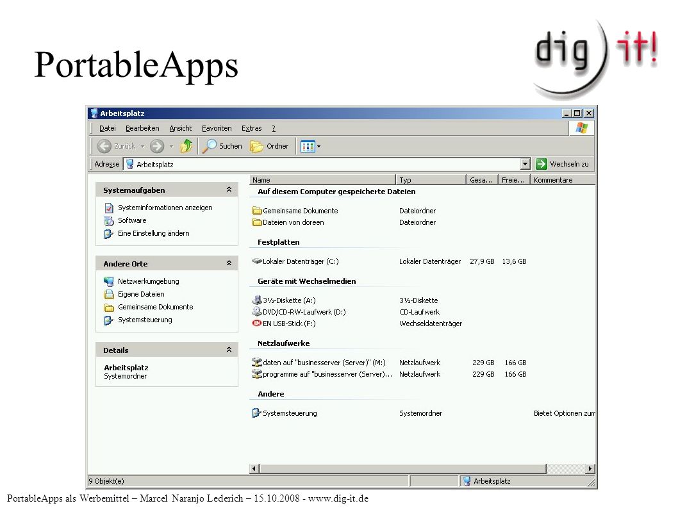Click the Festplatten group heading
Viewport: 678px width, 508px height.
point(279,242)
